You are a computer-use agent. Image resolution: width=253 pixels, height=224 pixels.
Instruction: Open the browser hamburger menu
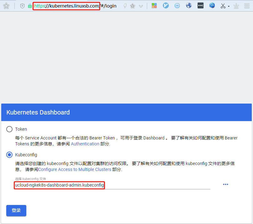click(247, 6)
